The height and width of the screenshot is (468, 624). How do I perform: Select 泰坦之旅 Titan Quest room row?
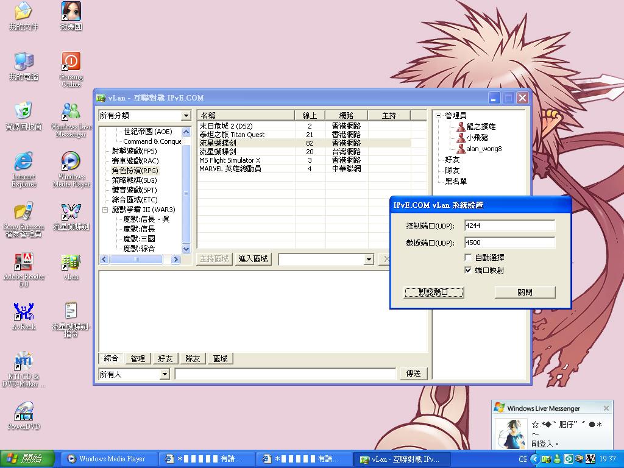click(305, 135)
